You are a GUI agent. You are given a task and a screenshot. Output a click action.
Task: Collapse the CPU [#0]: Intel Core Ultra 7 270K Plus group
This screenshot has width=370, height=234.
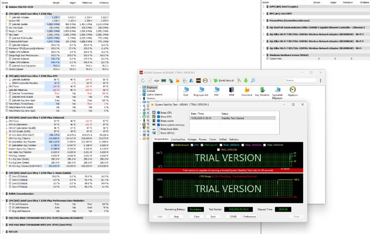coord(3,14)
